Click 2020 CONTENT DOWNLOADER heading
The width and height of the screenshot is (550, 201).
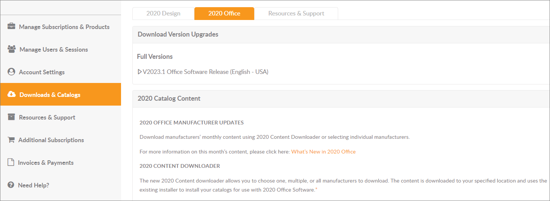pyautogui.click(x=180, y=166)
